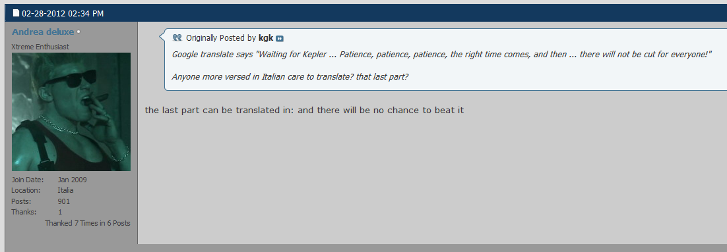Click the kgk username in the quote
This screenshot has height=252, width=727.
(266, 38)
